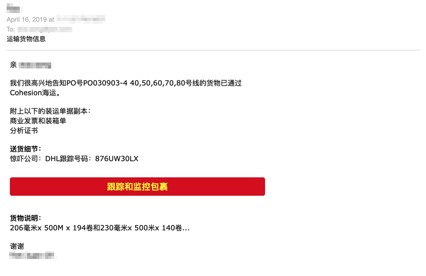Click the cargo description 206毫米x 500M line
Screen dimensions: 426x276
point(100,228)
